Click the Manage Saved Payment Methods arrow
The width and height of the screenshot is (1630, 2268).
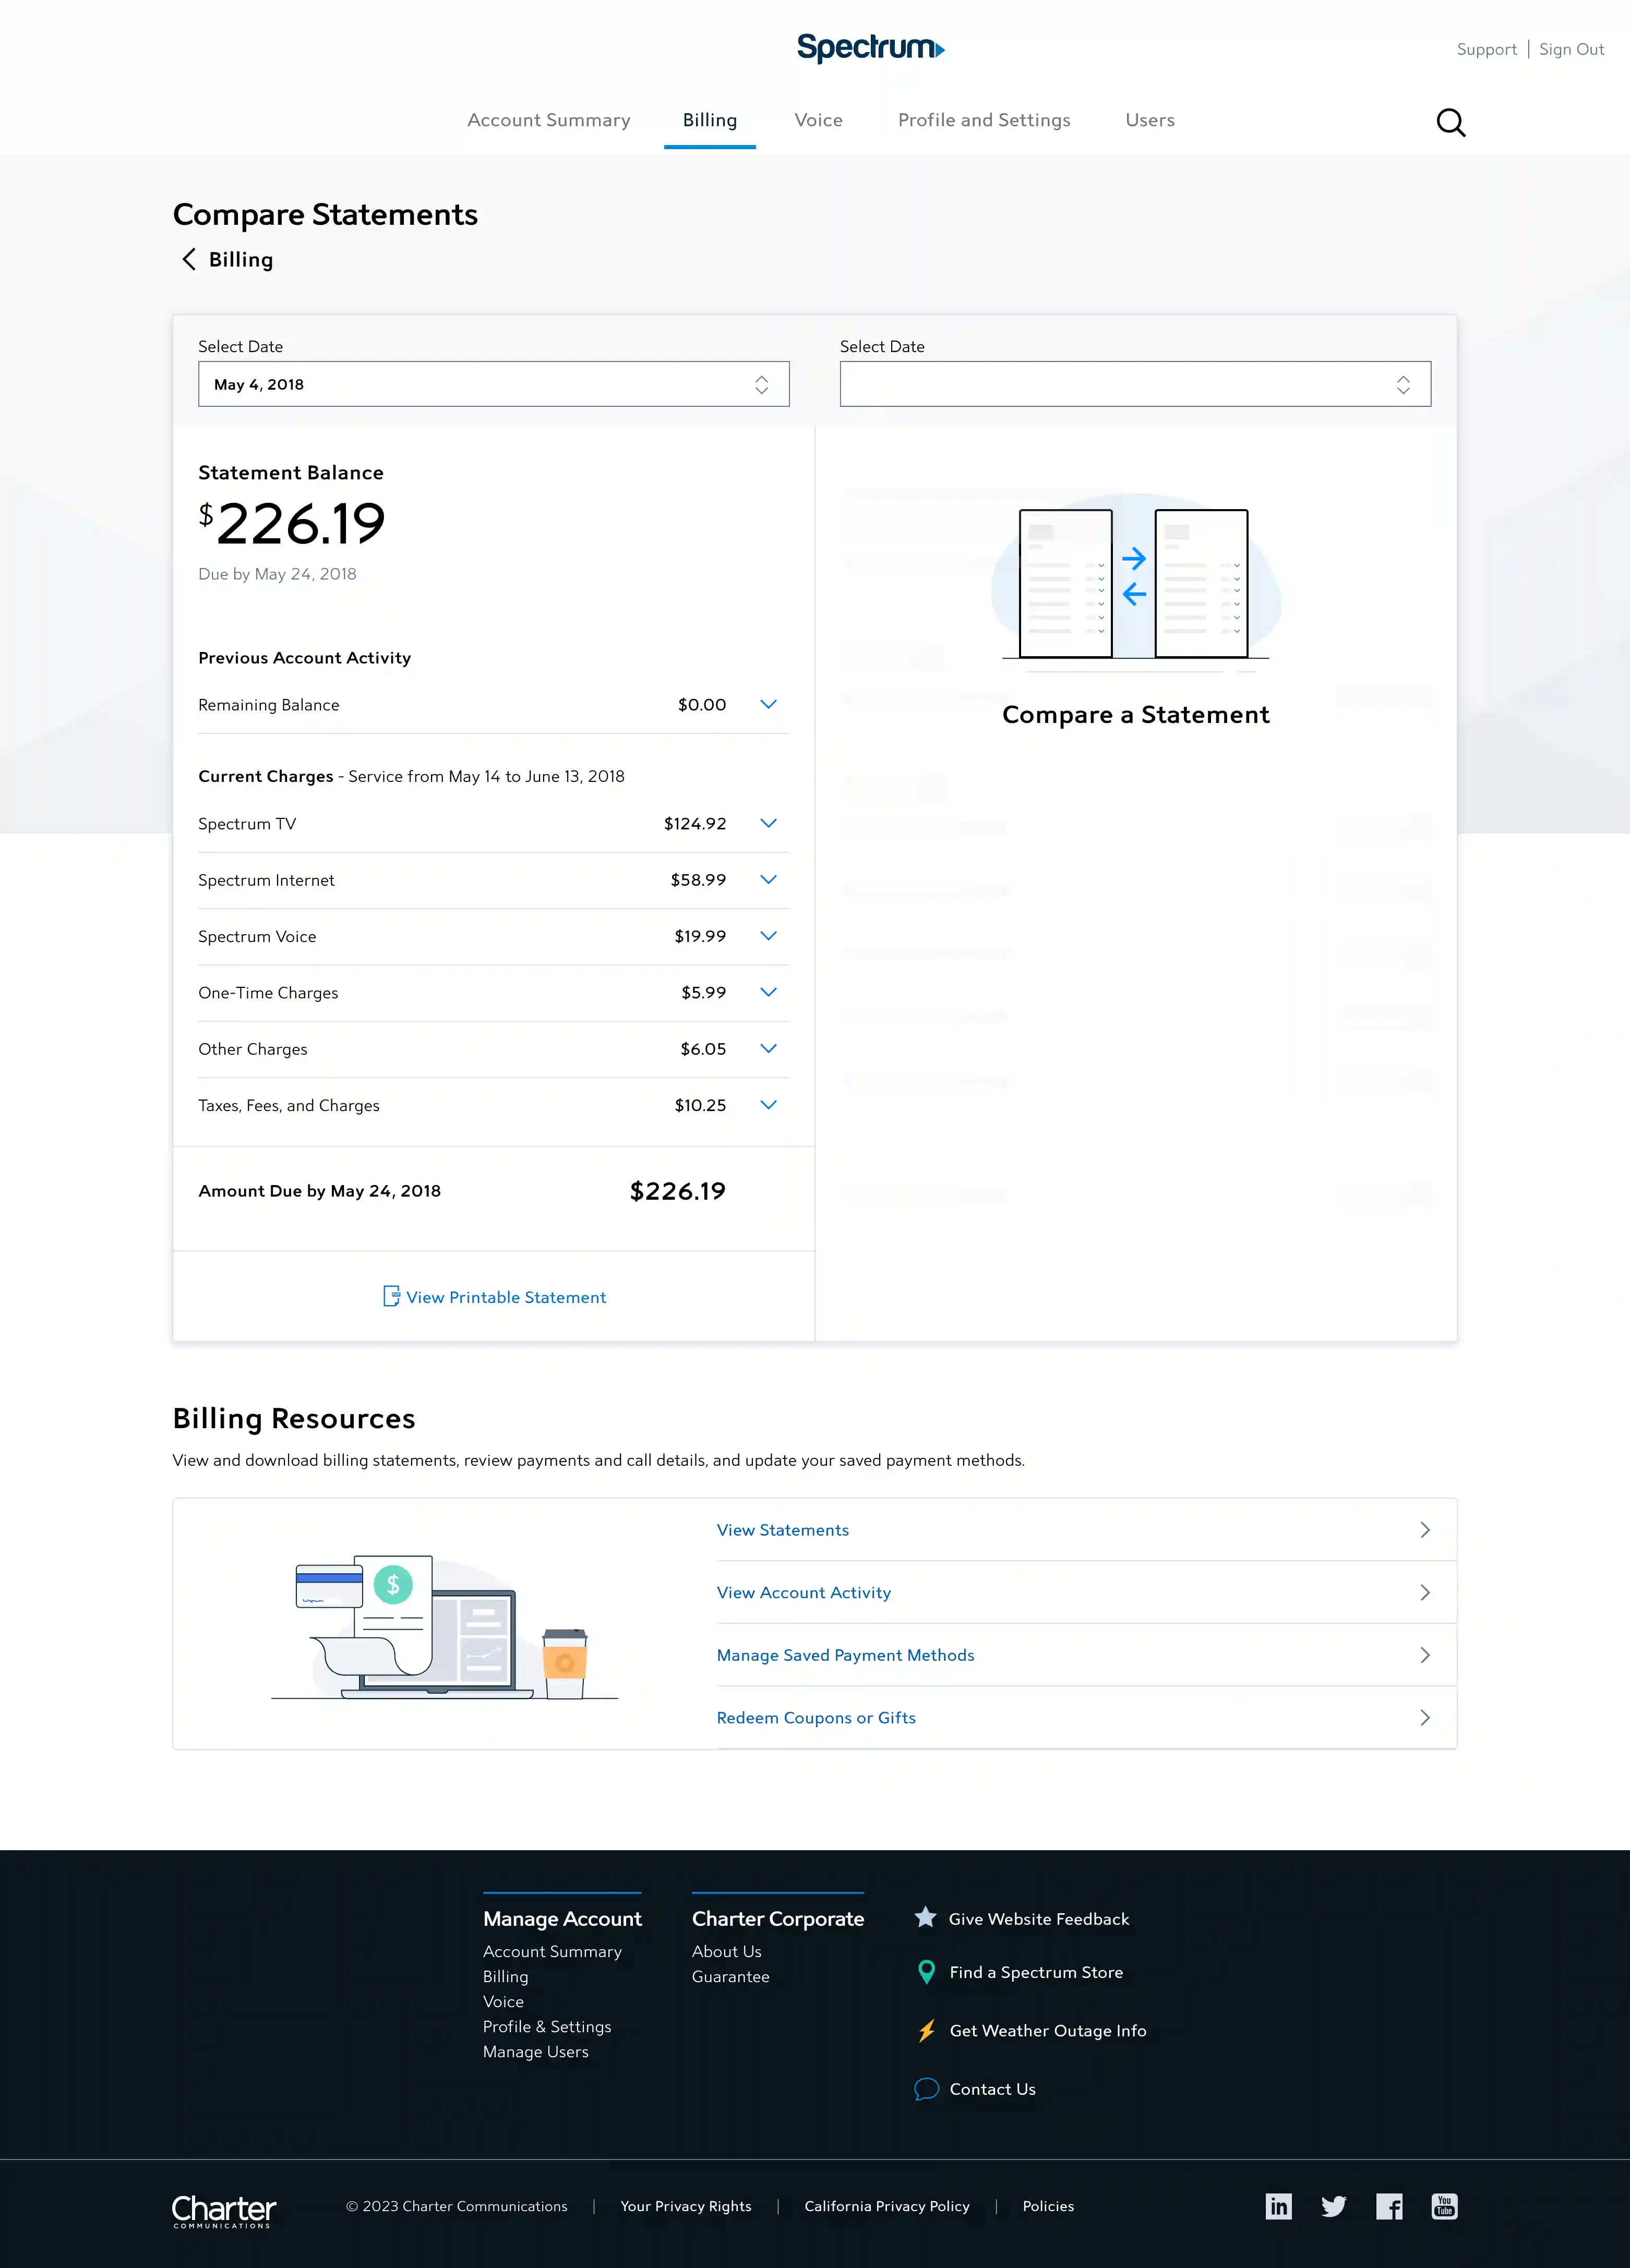pos(1425,1655)
